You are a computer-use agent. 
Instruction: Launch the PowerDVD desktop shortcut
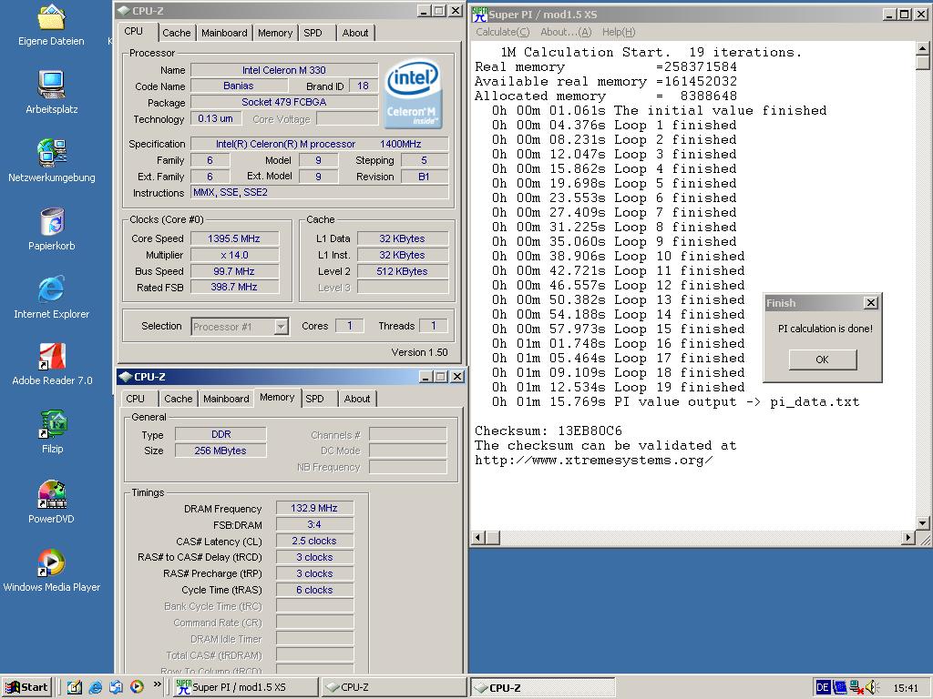pyautogui.click(x=52, y=494)
